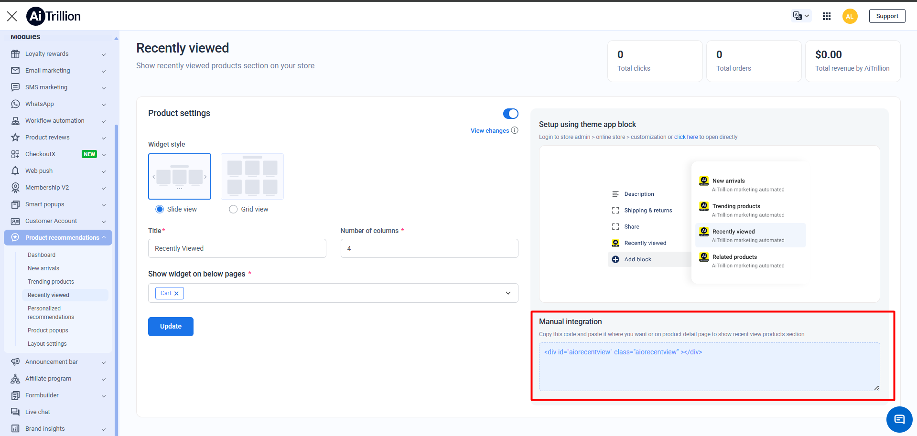Open the apps grid icon
Viewport: 917px width, 436px height.
pos(827,16)
